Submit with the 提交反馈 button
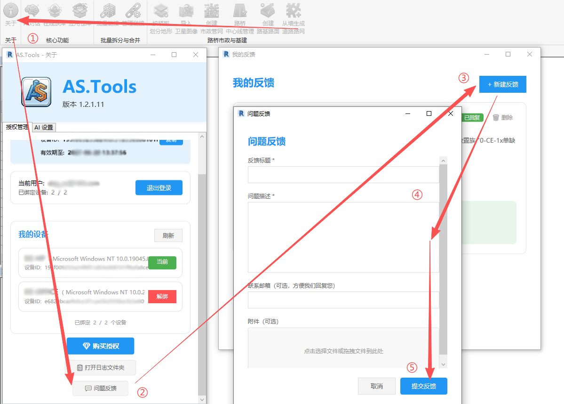564x404 pixels. click(x=424, y=386)
